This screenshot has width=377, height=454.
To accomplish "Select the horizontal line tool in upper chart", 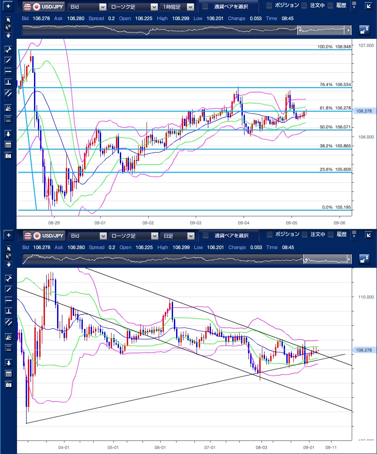I will point(8,71).
